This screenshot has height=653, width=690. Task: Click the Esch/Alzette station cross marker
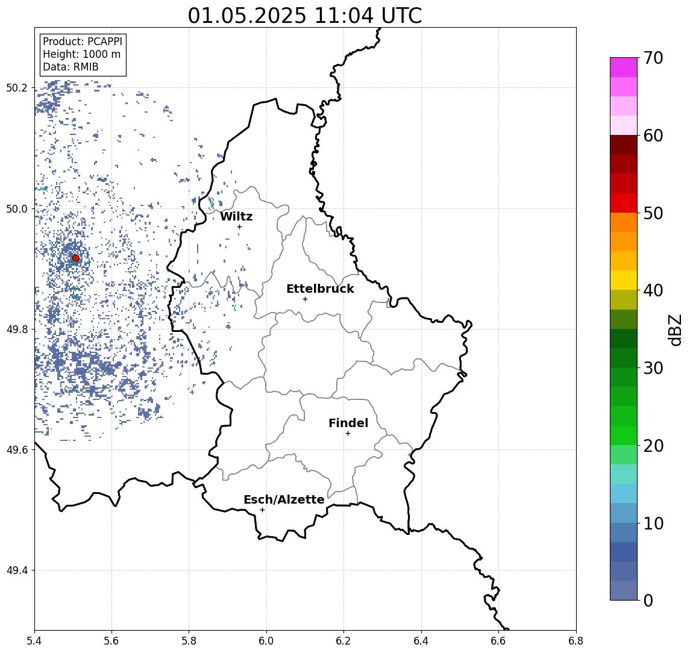[262, 510]
